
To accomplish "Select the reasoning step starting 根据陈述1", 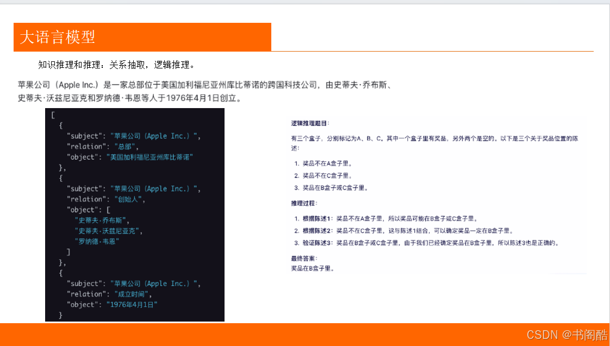I will [387, 218].
